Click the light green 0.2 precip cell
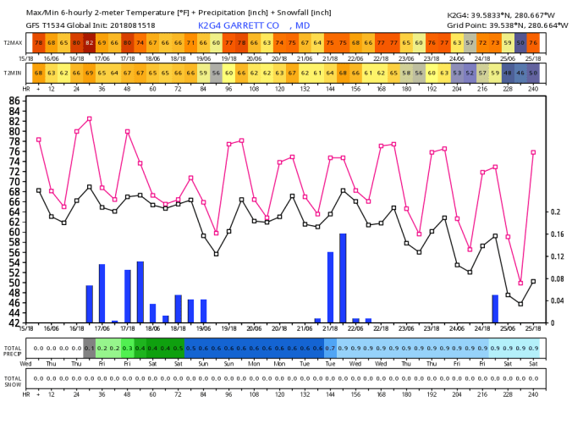The image size is (572, 429). [x=102, y=348]
